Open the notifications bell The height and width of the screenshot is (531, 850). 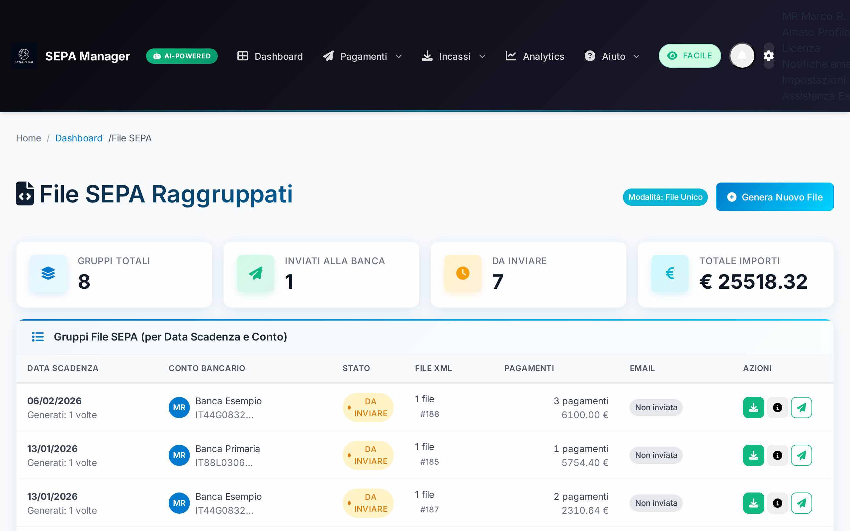point(742,56)
